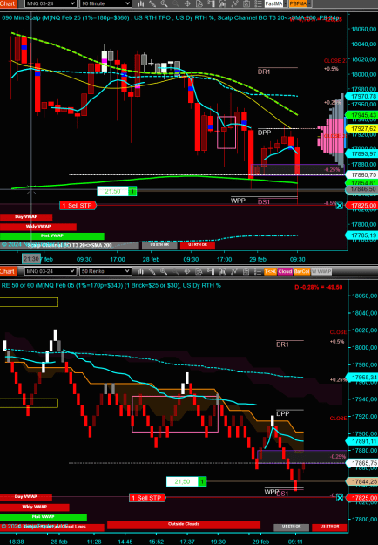Click yellow 17927,62 price marker
The height and width of the screenshot is (545, 378).
point(361,128)
